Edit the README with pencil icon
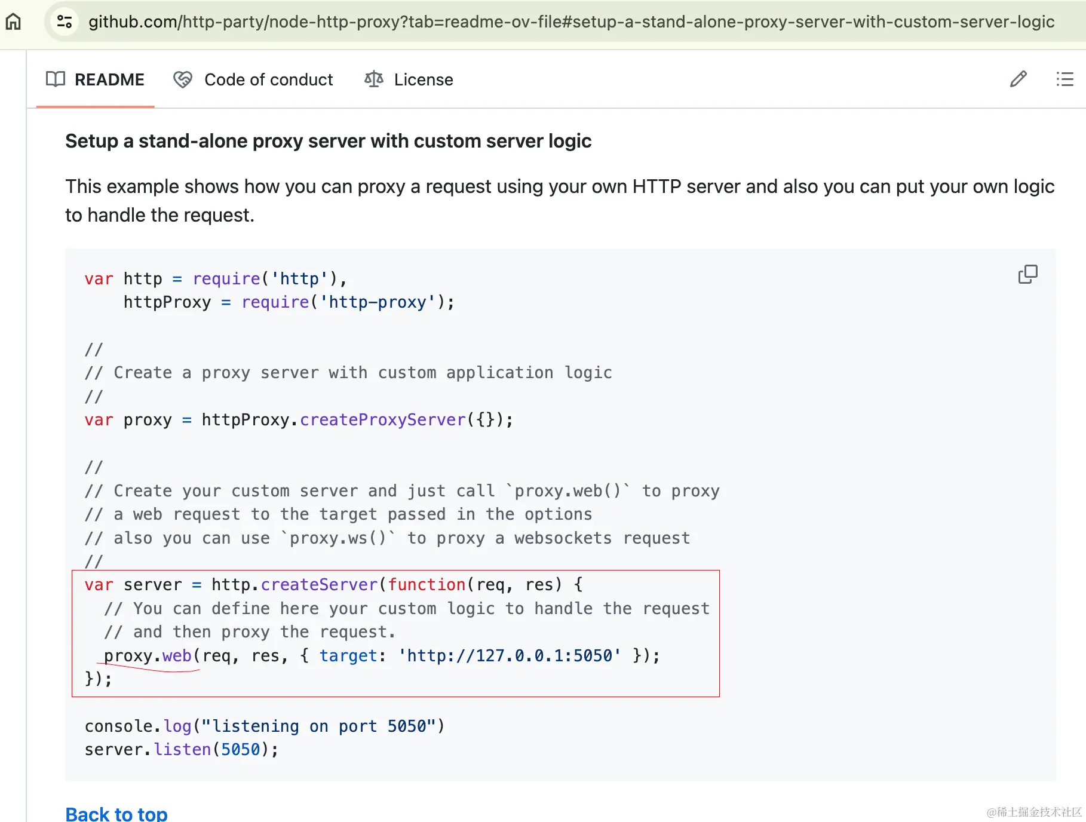 1018,79
